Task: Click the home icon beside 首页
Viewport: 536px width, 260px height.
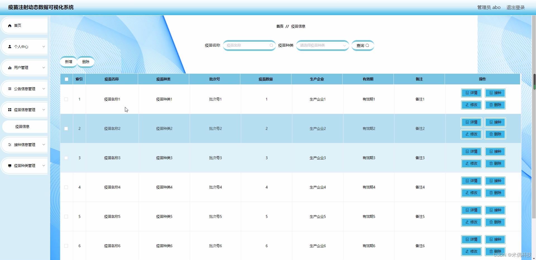Action: pos(9,25)
